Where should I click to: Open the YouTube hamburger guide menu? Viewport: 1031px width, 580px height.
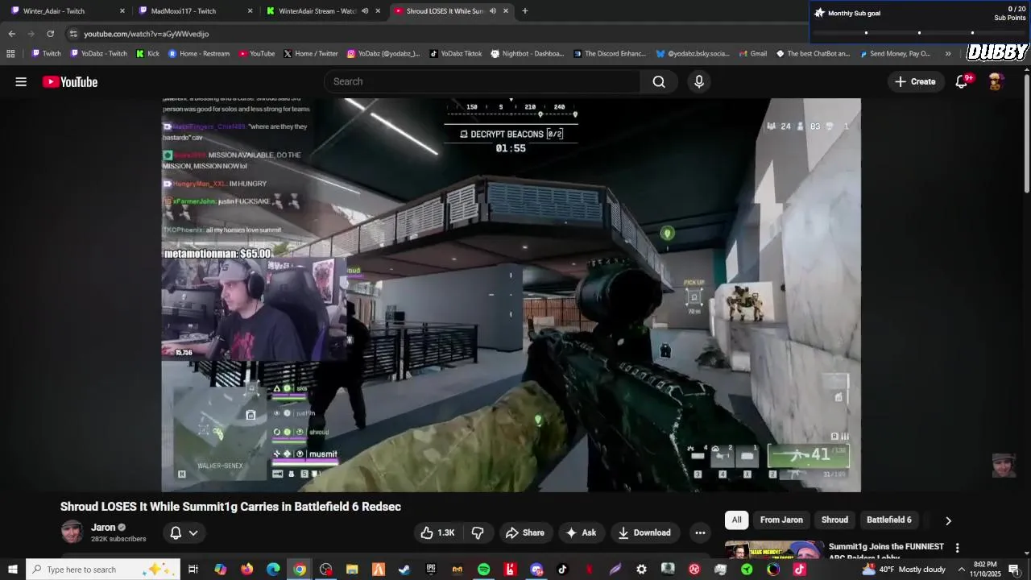[x=21, y=81]
